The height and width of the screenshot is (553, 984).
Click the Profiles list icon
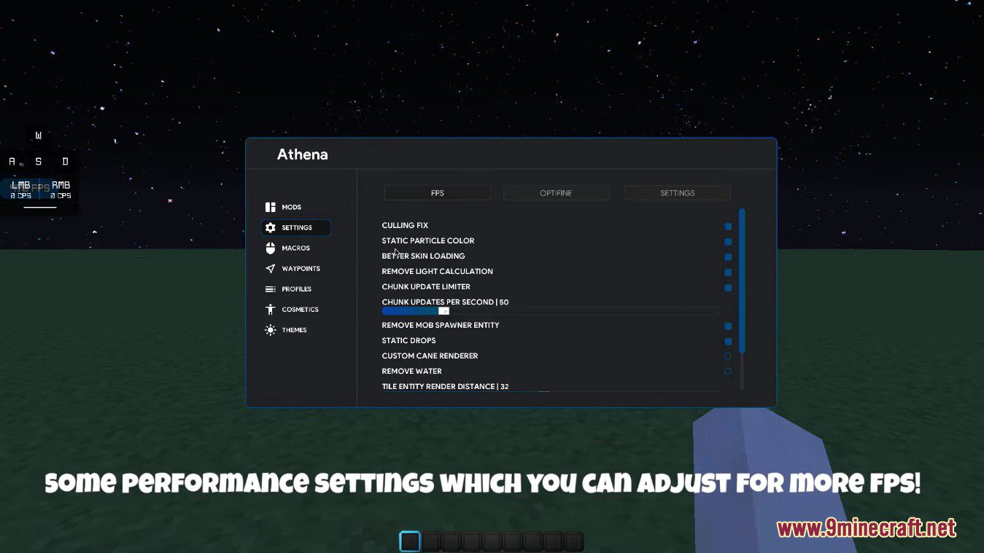pyautogui.click(x=271, y=289)
